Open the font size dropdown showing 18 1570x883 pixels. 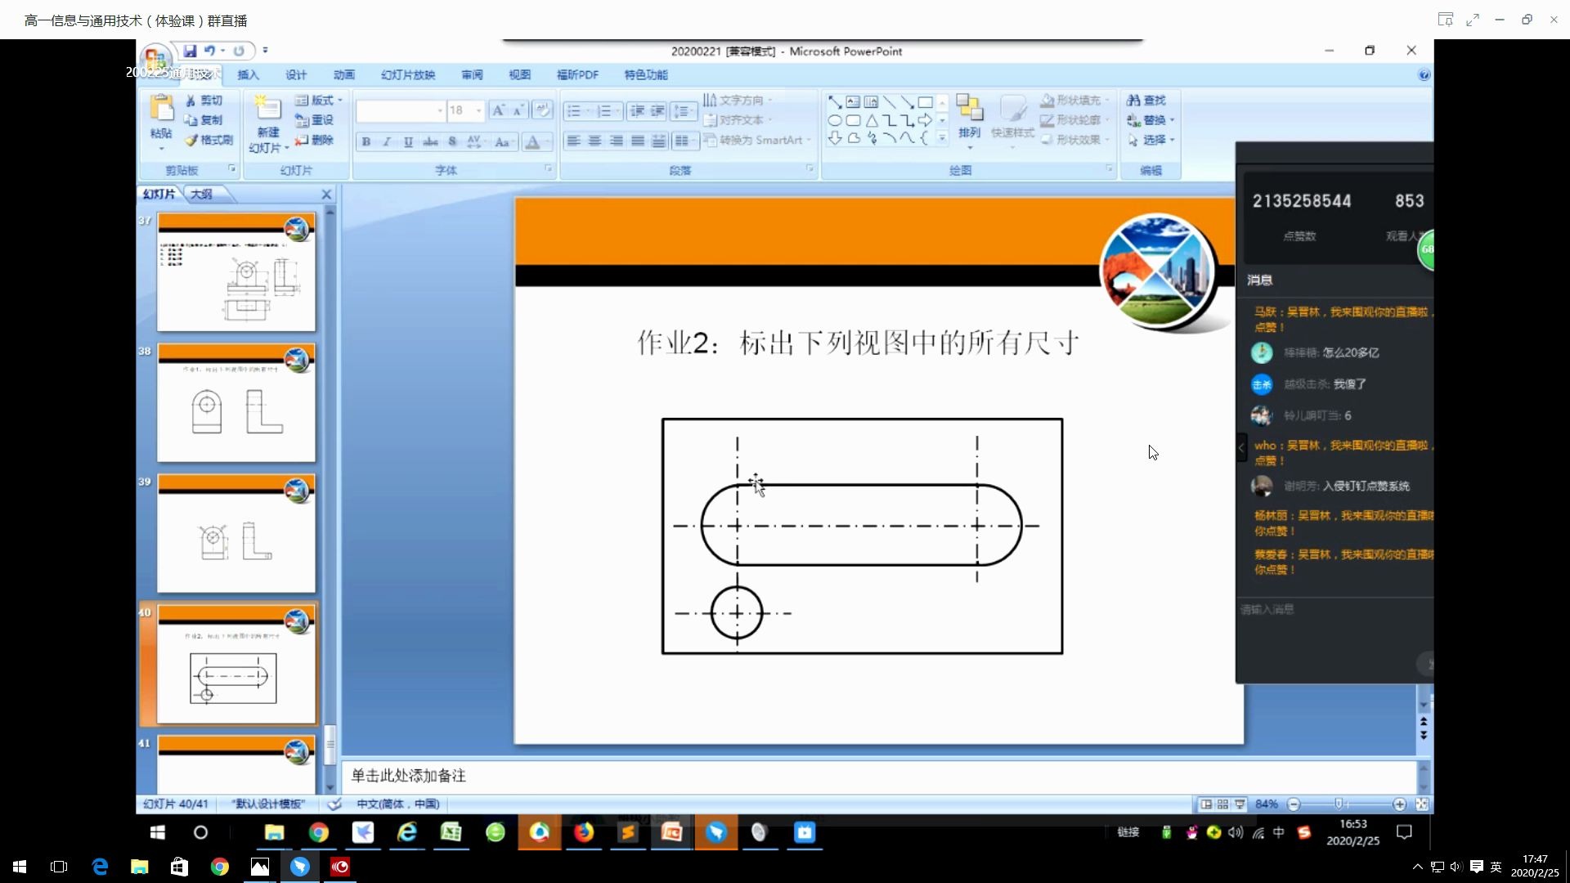(479, 110)
